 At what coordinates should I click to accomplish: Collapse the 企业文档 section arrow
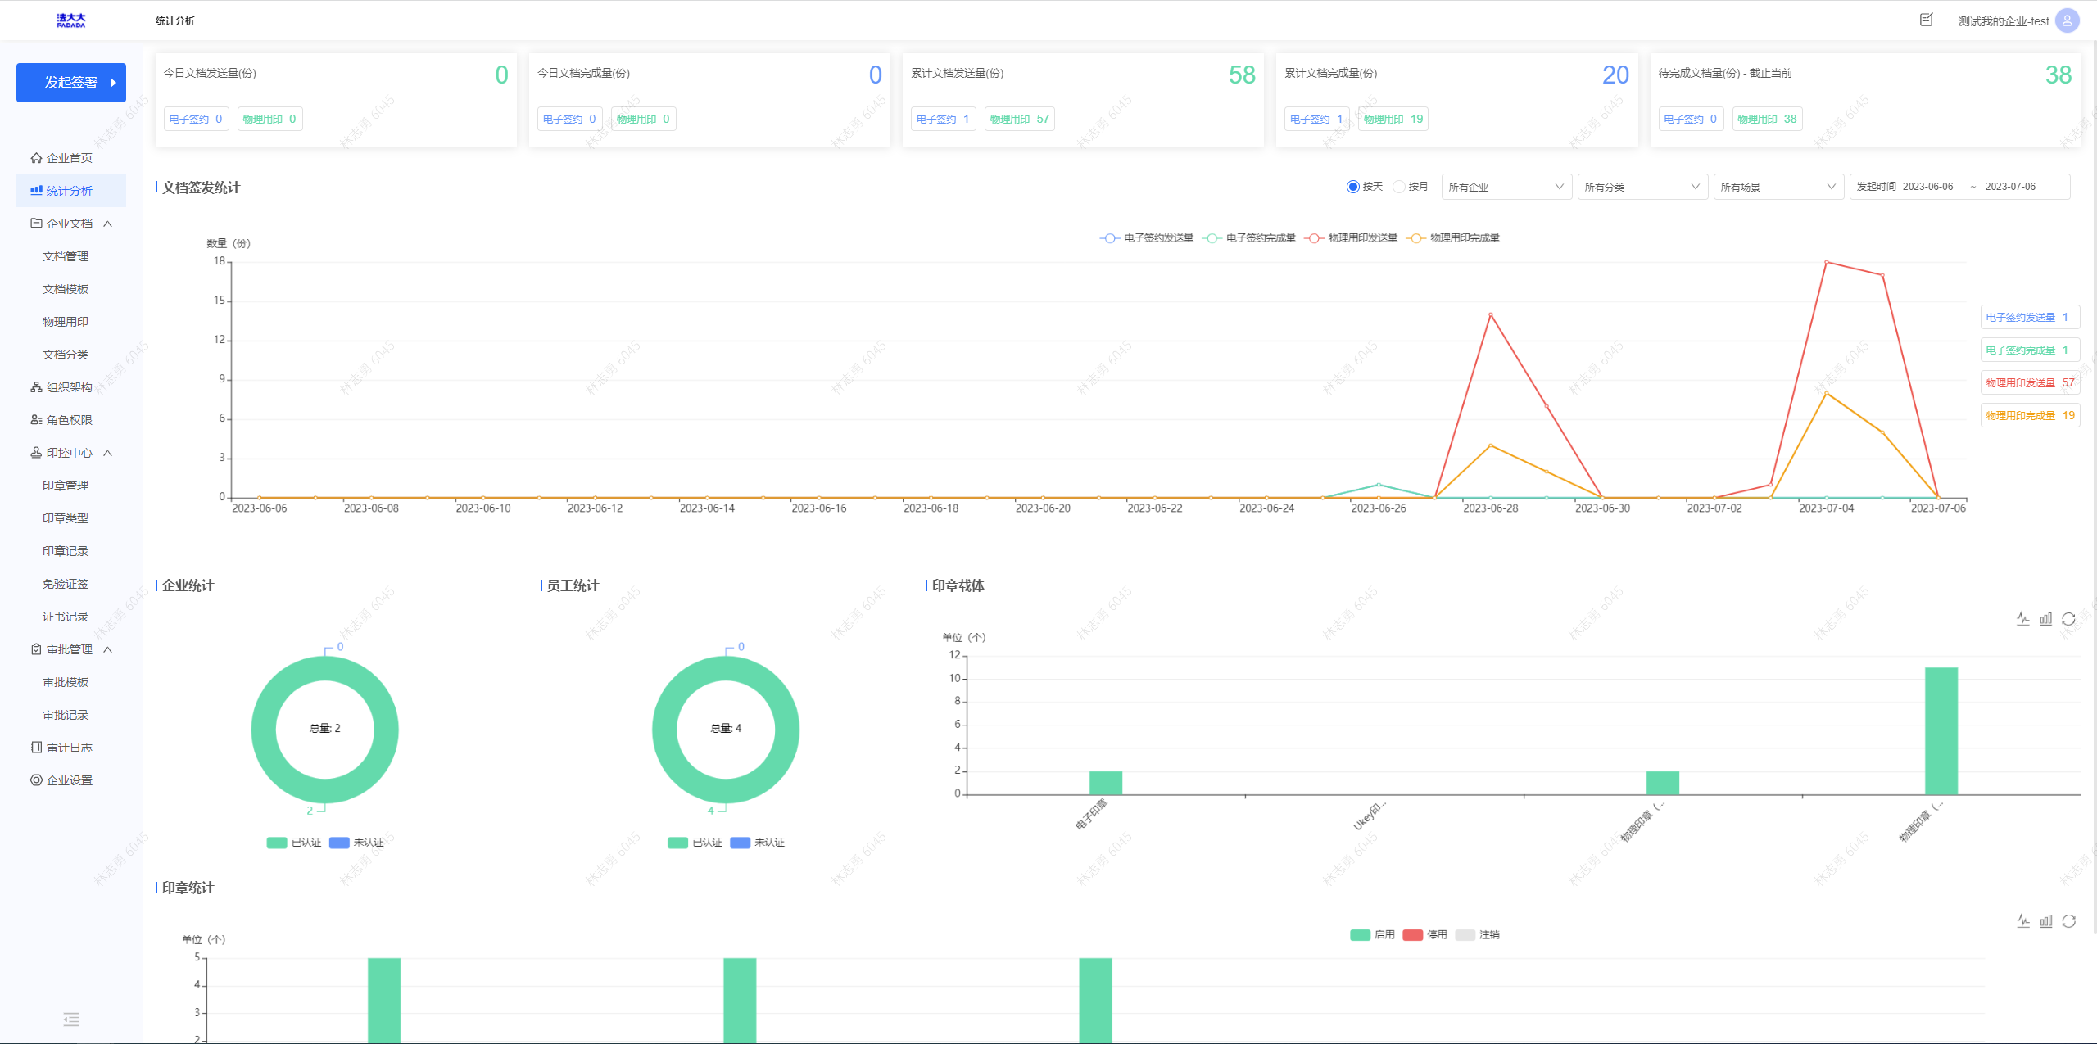point(107,224)
